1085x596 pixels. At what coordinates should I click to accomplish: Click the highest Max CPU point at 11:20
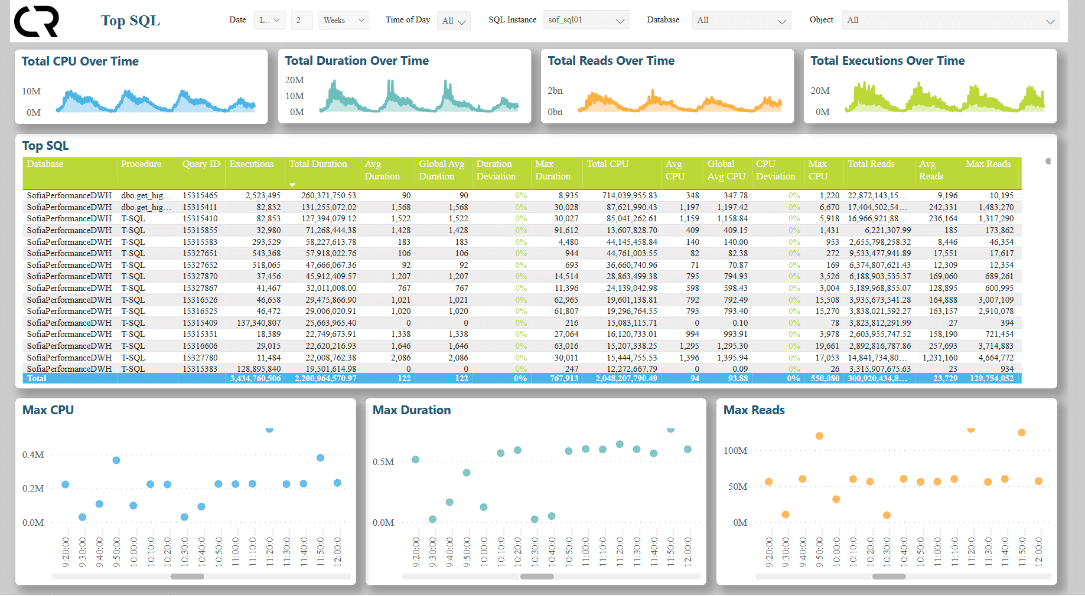(x=269, y=429)
